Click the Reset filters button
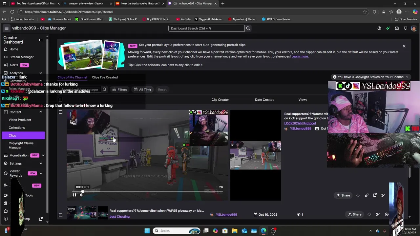The height and width of the screenshot is (236, 420). 162,89
